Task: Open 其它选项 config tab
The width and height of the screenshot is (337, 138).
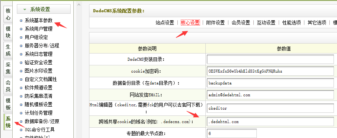Action: pyautogui.click(x=317, y=23)
